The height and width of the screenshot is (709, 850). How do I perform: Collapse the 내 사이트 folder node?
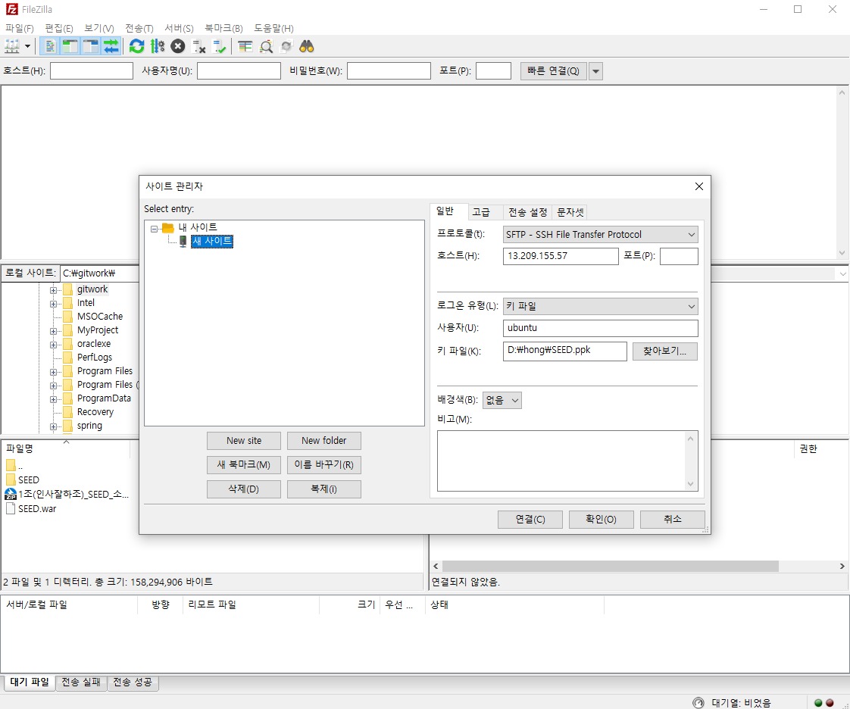(x=155, y=229)
